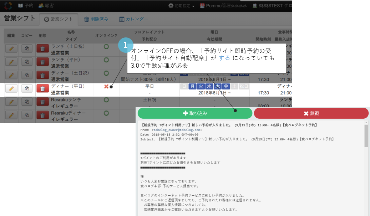Viewport: 370px width, 216px height.
Task: Click the app logo in top bar
Action: pyautogui.click(x=8, y=6)
